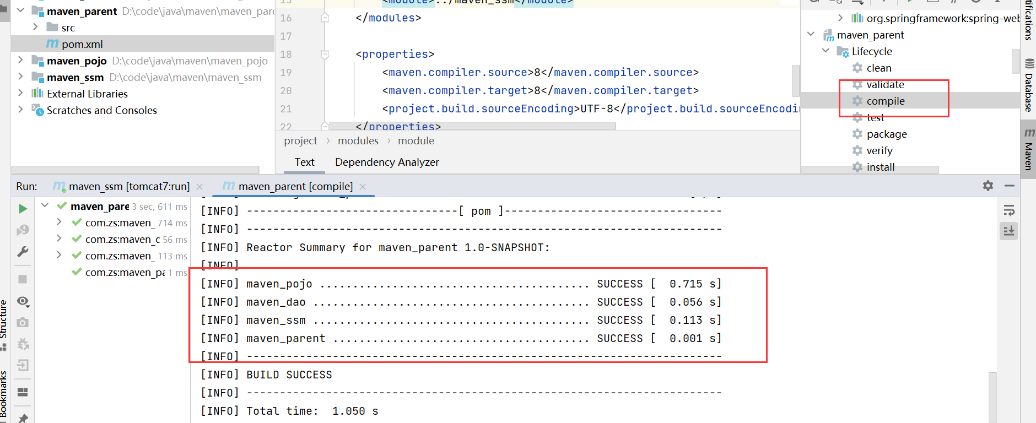Open pom.xml in project tree
The width and height of the screenshot is (1036, 423).
(x=82, y=44)
